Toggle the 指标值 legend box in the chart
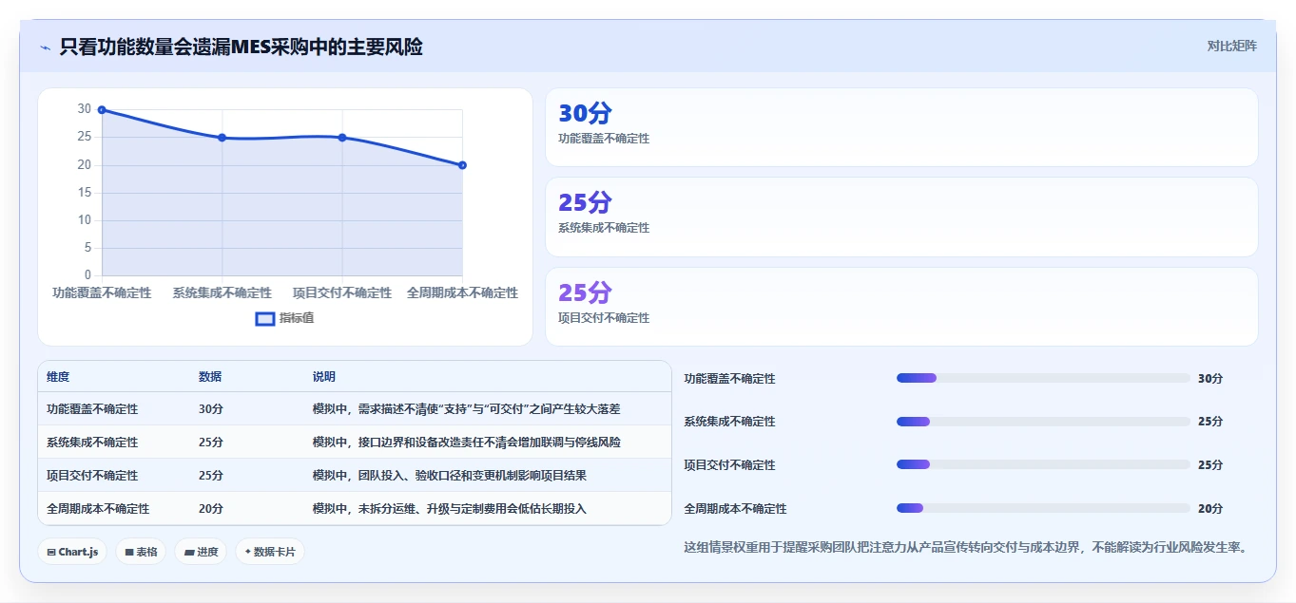Screen dimensions: 1296x603 265,318
